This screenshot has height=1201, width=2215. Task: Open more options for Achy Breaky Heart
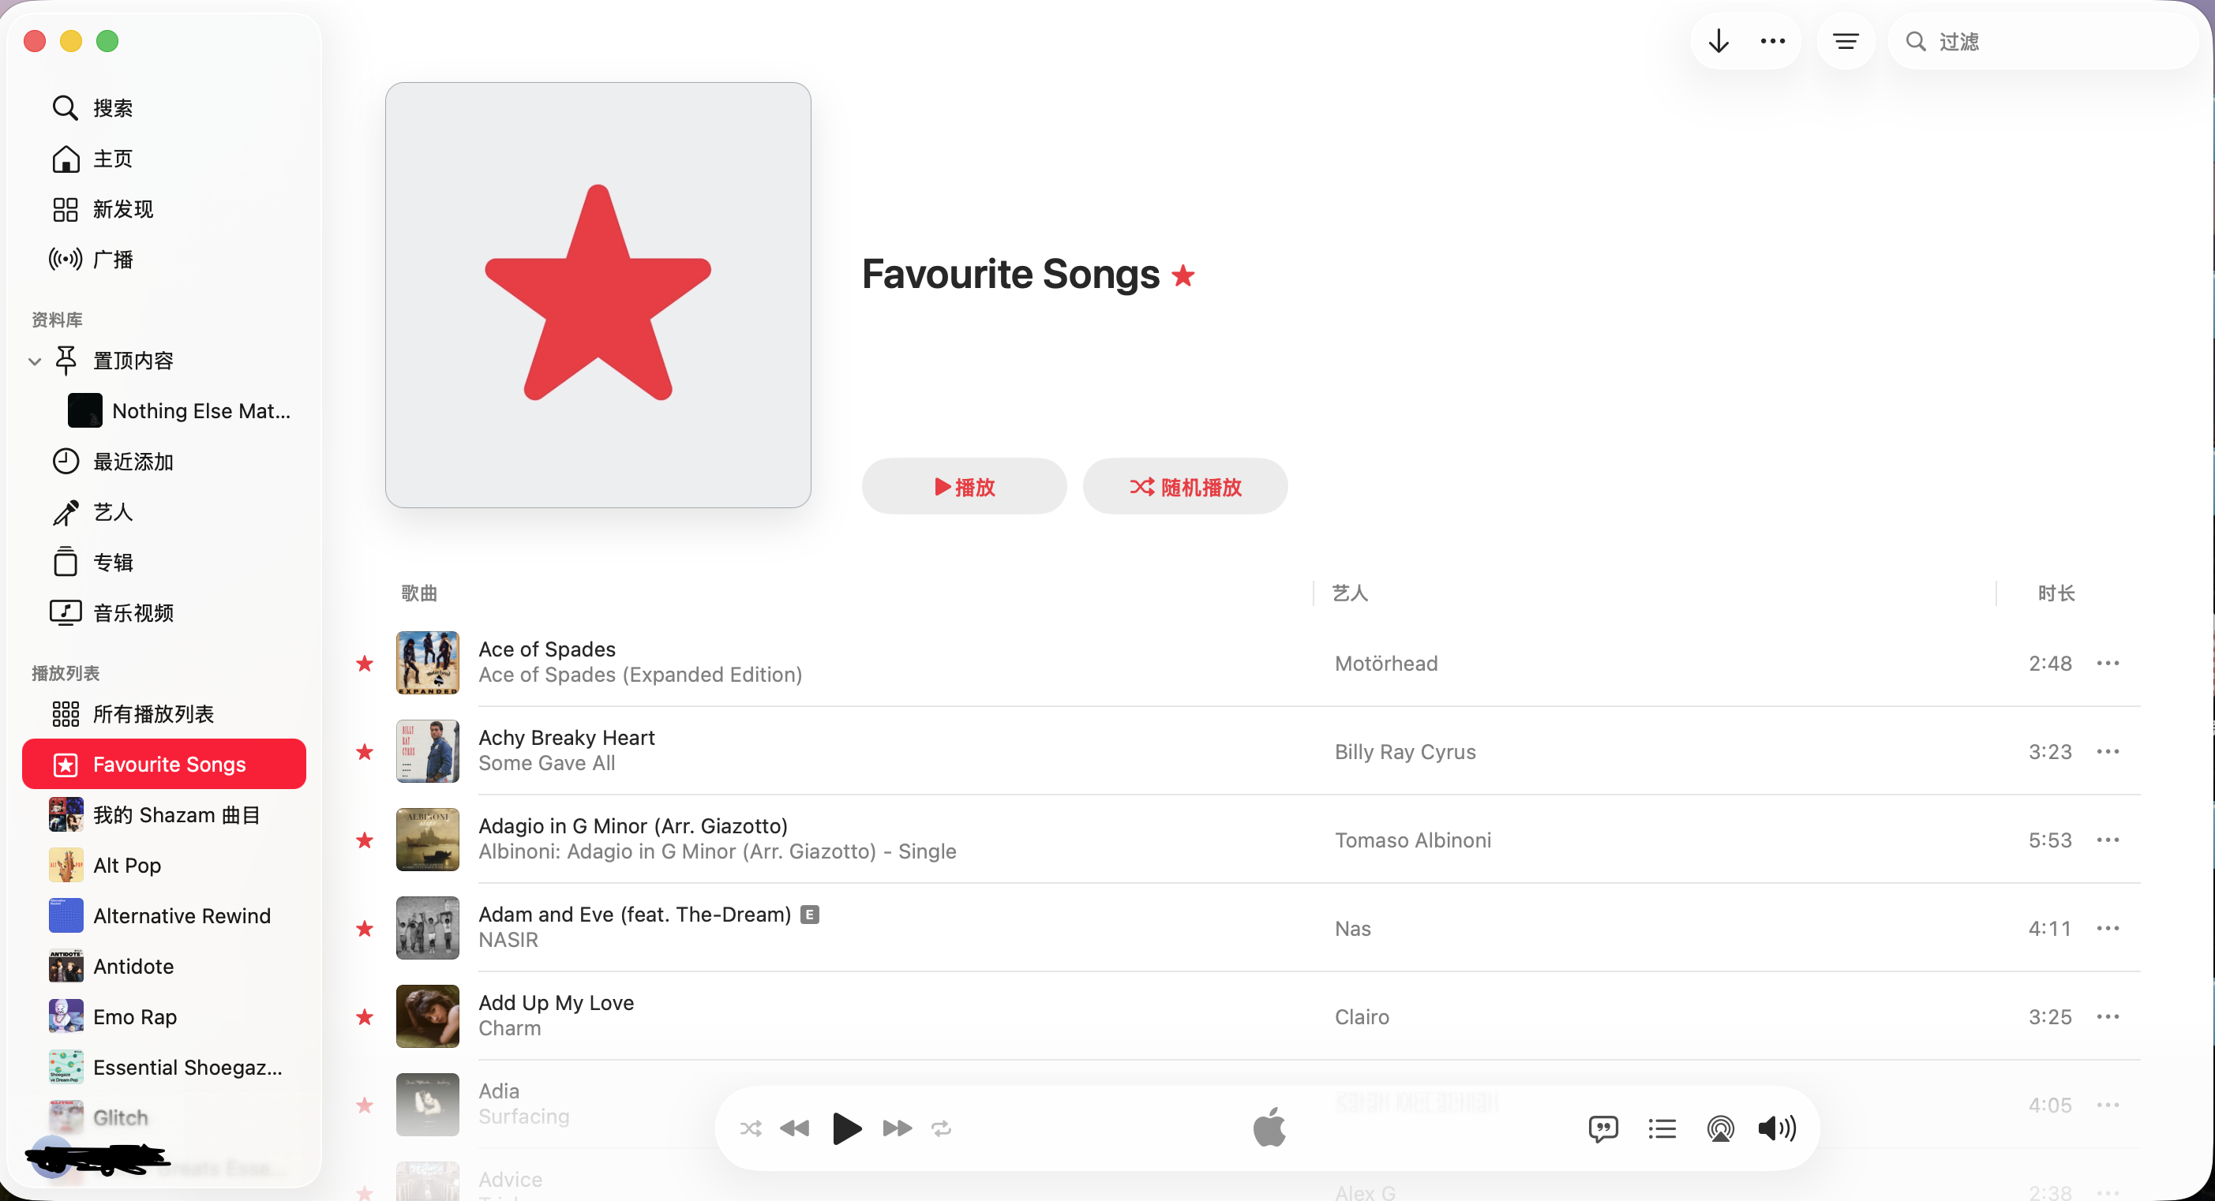coord(2108,751)
